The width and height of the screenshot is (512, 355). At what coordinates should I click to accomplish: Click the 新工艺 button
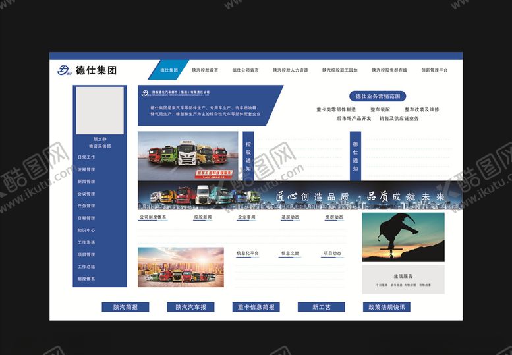pos(322,307)
